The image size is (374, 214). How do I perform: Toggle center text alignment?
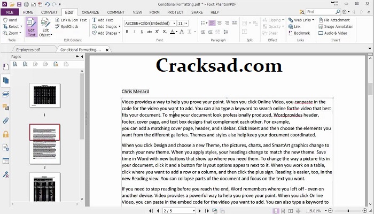[x=220, y=23]
